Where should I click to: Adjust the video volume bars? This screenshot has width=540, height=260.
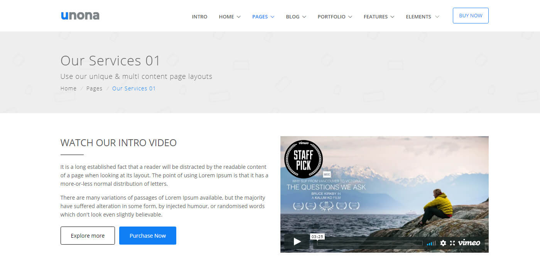click(431, 243)
